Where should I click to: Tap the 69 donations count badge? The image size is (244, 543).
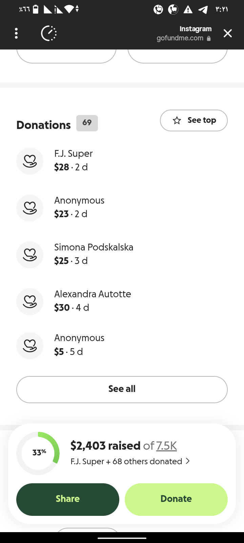click(x=87, y=123)
